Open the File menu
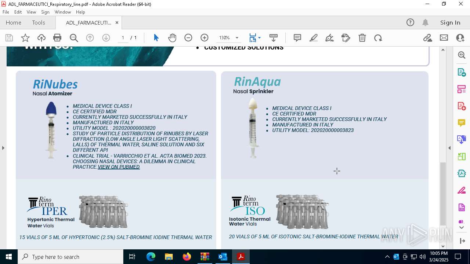 click(x=6, y=12)
